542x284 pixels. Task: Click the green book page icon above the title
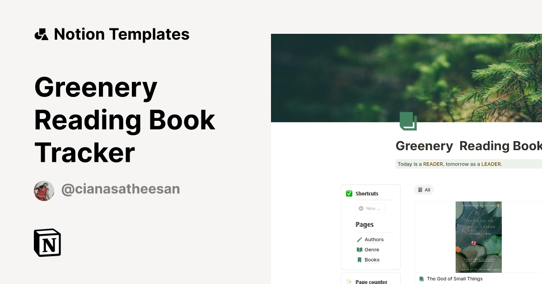point(408,121)
